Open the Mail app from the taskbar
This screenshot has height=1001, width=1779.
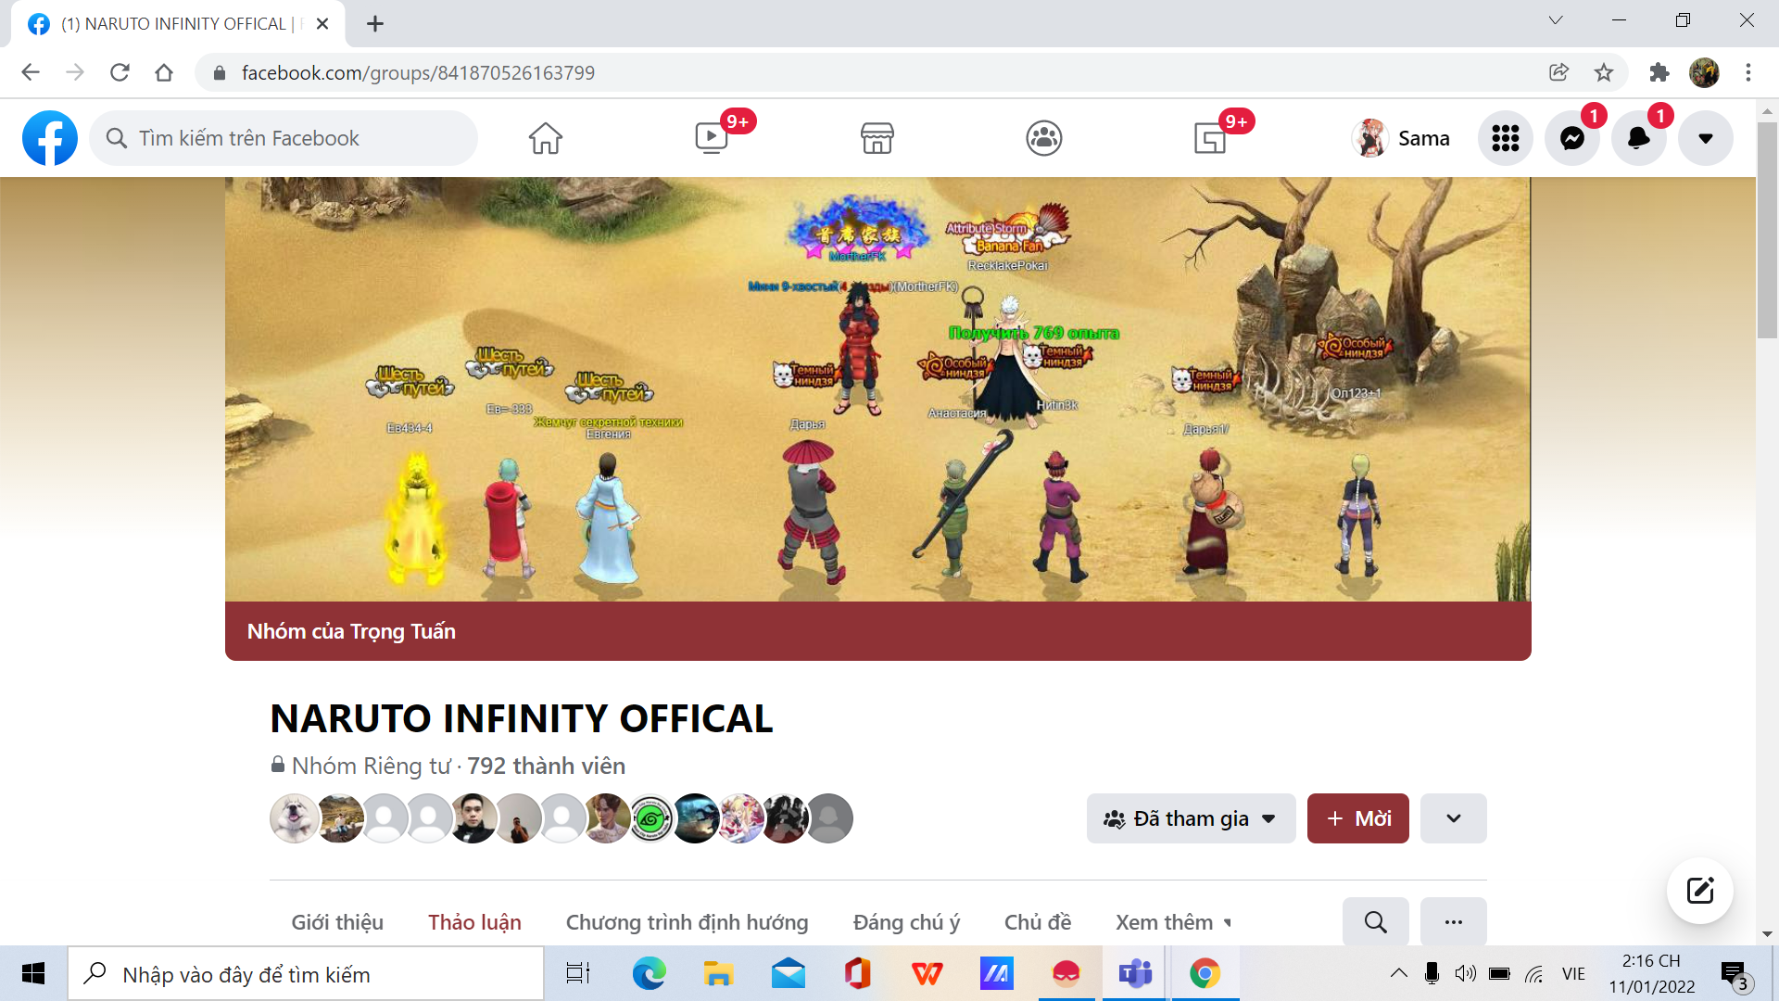coord(789,973)
